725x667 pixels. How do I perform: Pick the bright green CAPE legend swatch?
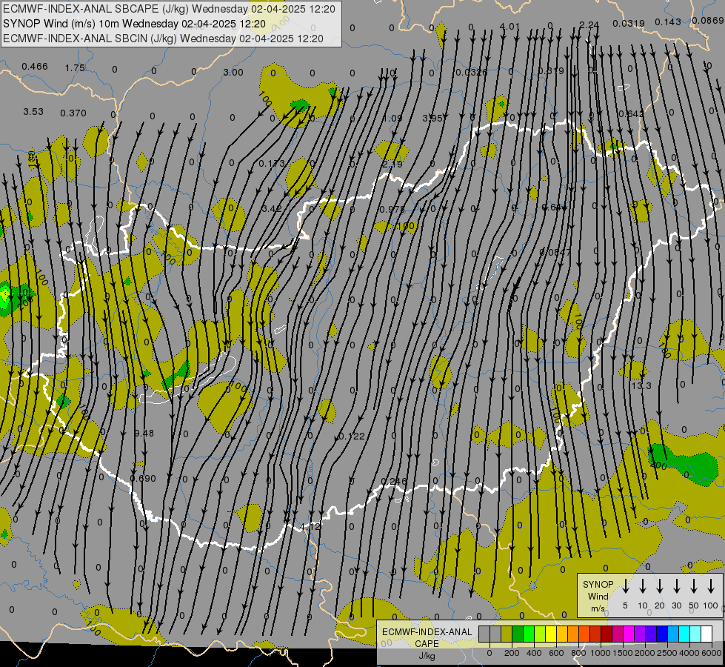(x=529, y=634)
